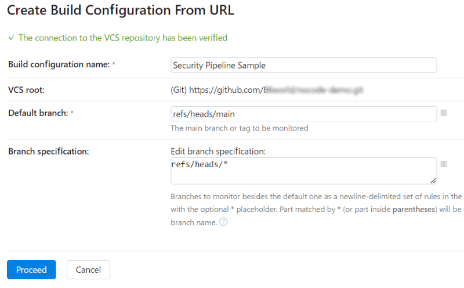Click the textarea resize handle corner
This screenshot has height=288, width=464.
coord(433,181)
